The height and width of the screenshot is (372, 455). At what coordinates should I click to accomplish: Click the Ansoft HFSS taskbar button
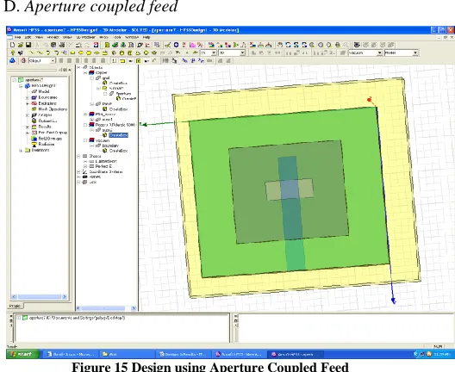[x=296, y=354]
